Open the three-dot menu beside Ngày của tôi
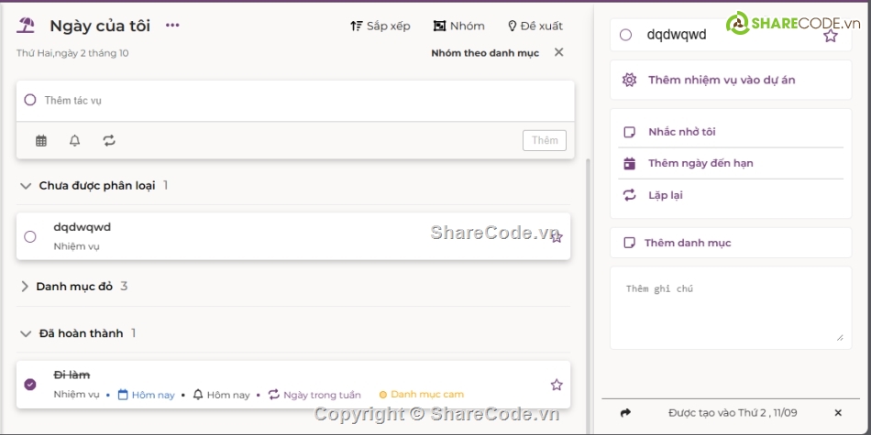Viewport: 871px width, 435px height. click(x=172, y=26)
